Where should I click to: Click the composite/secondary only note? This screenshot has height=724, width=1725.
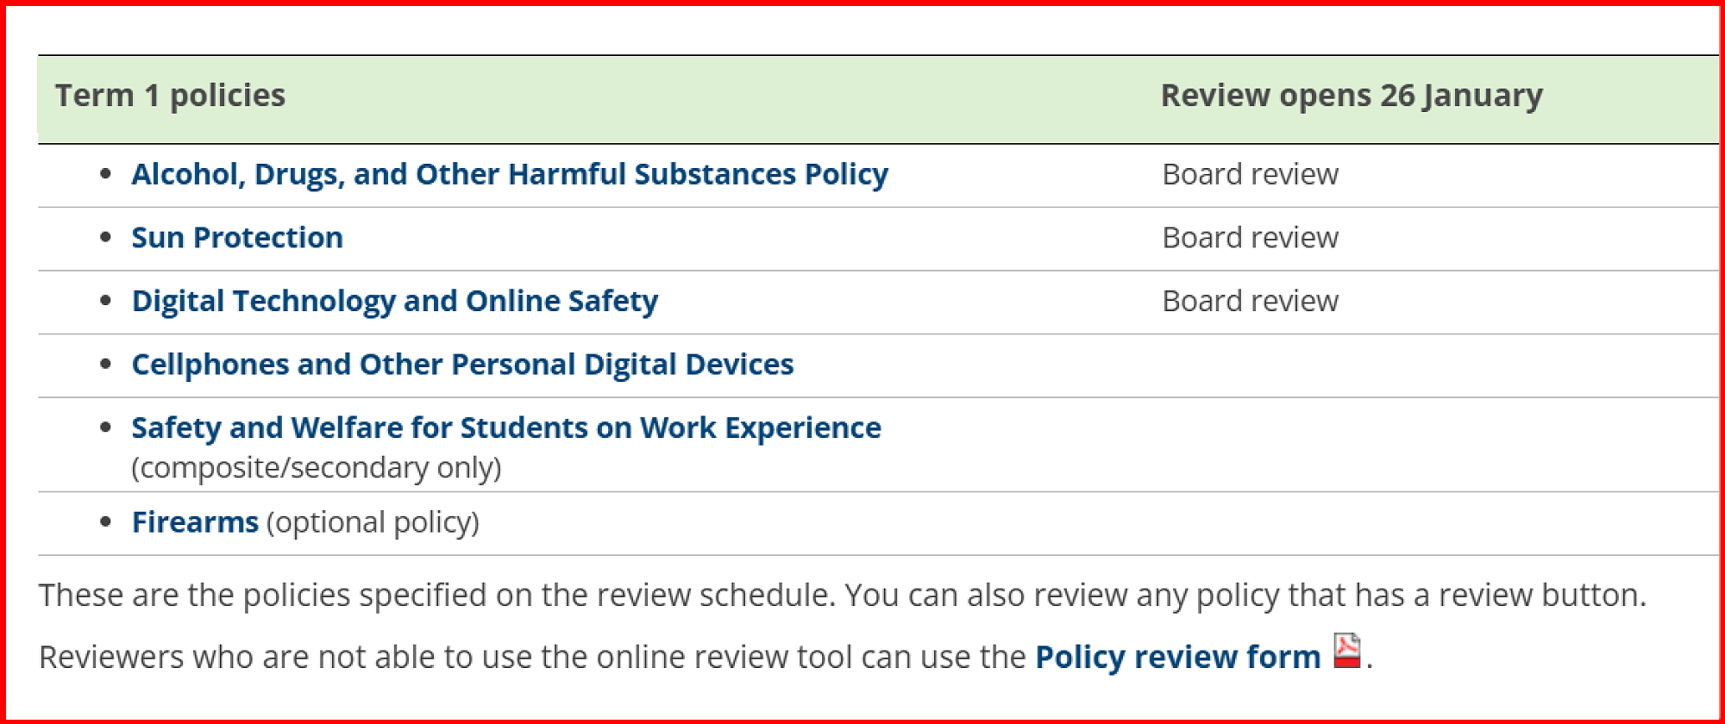(316, 468)
